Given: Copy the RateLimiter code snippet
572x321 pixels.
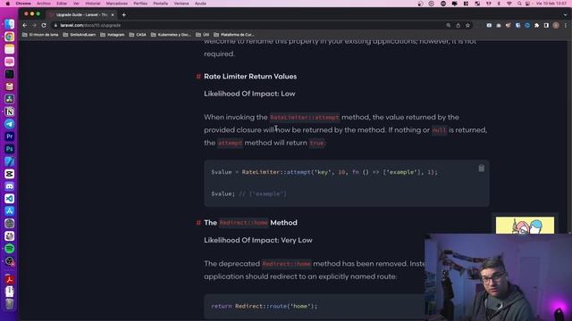Looking at the screenshot, I should [x=481, y=169].
